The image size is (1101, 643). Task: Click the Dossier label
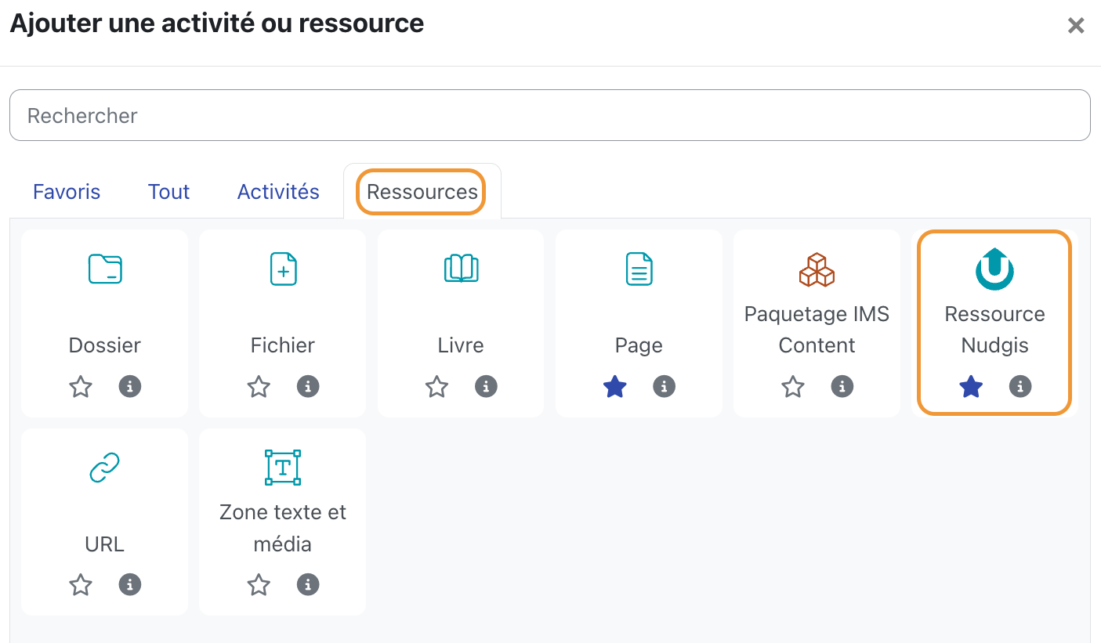pyautogui.click(x=104, y=345)
